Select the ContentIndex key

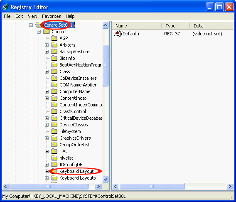74,98
